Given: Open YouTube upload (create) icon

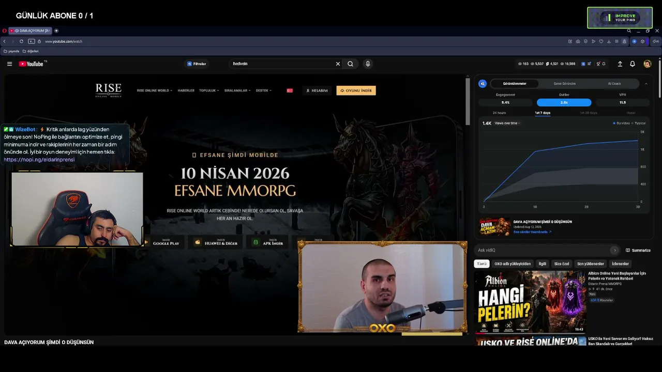Looking at the screenshot, I should (x=620, y=64).
